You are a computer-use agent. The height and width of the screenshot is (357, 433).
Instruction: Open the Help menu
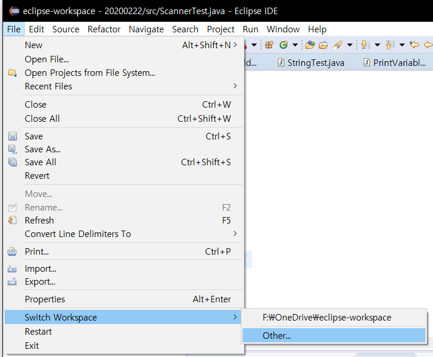tap(317, 29)
